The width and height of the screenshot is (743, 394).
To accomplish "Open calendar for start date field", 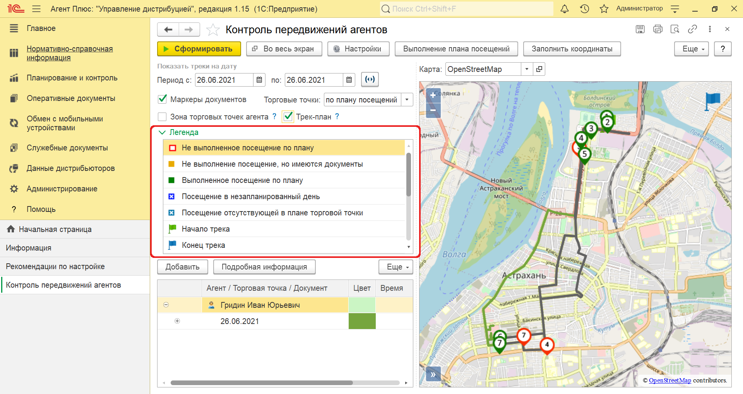I will (259, 80).
